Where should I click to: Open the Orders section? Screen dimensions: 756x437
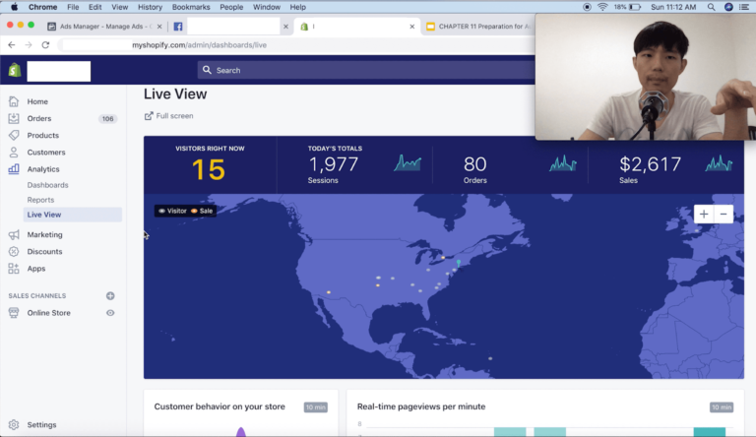[39, 119]
